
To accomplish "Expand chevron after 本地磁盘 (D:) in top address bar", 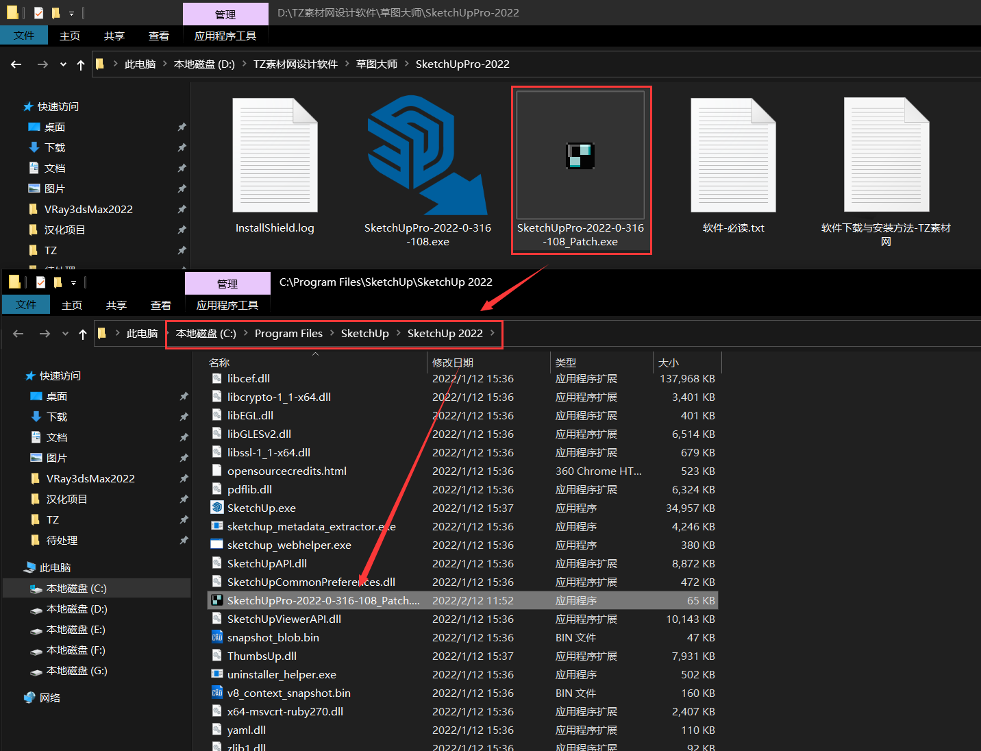I will pos(244,64).
